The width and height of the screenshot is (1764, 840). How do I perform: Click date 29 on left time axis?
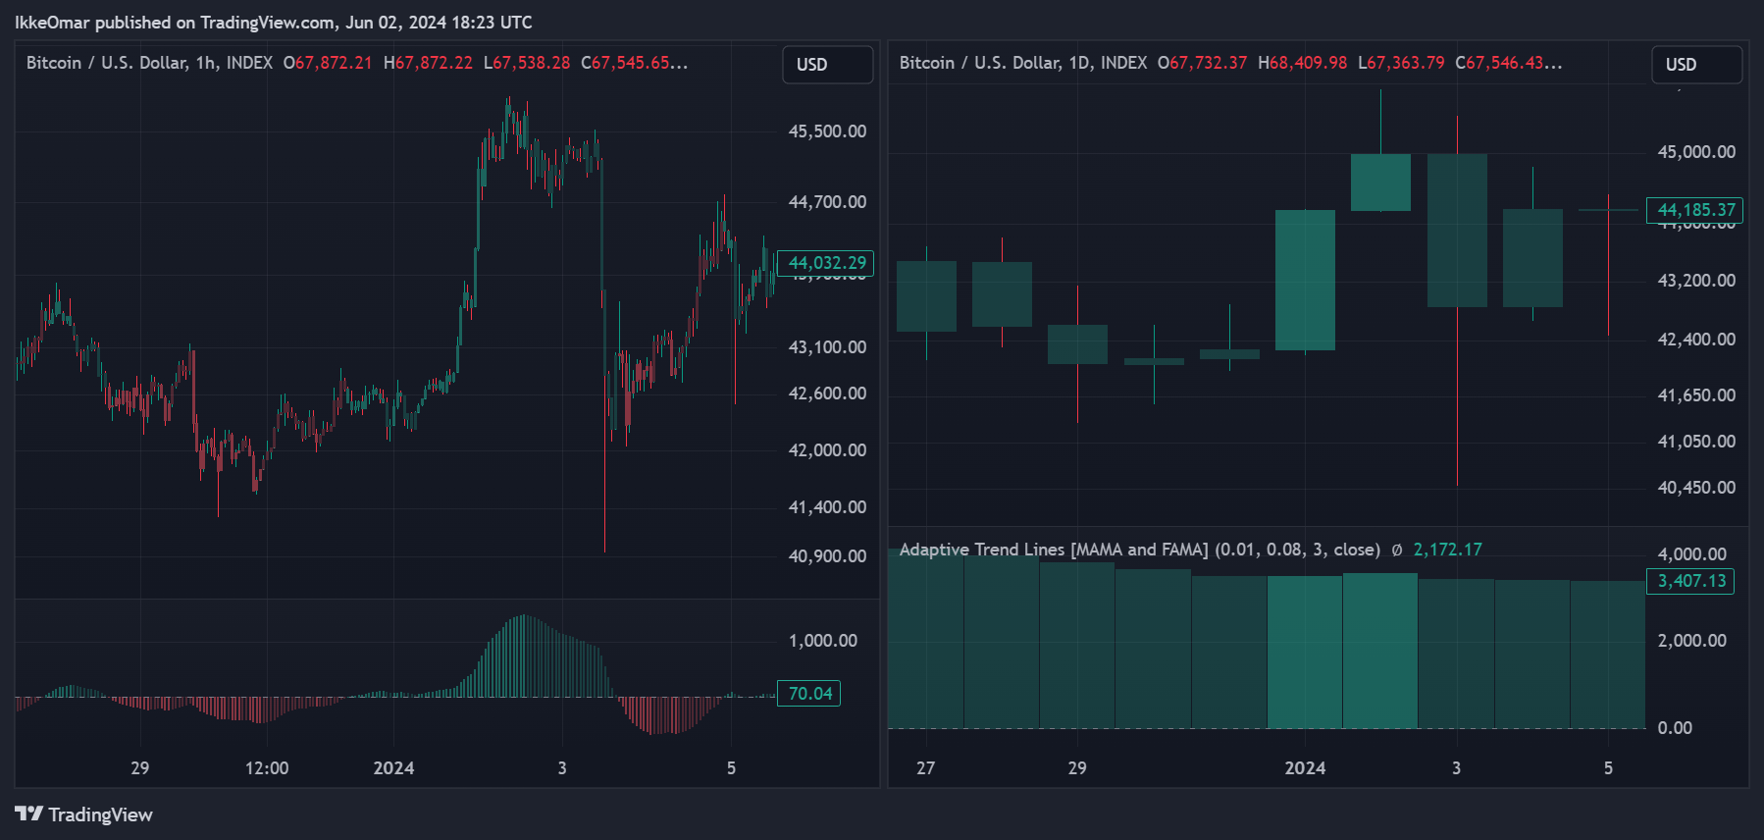(x=140, y=768)
